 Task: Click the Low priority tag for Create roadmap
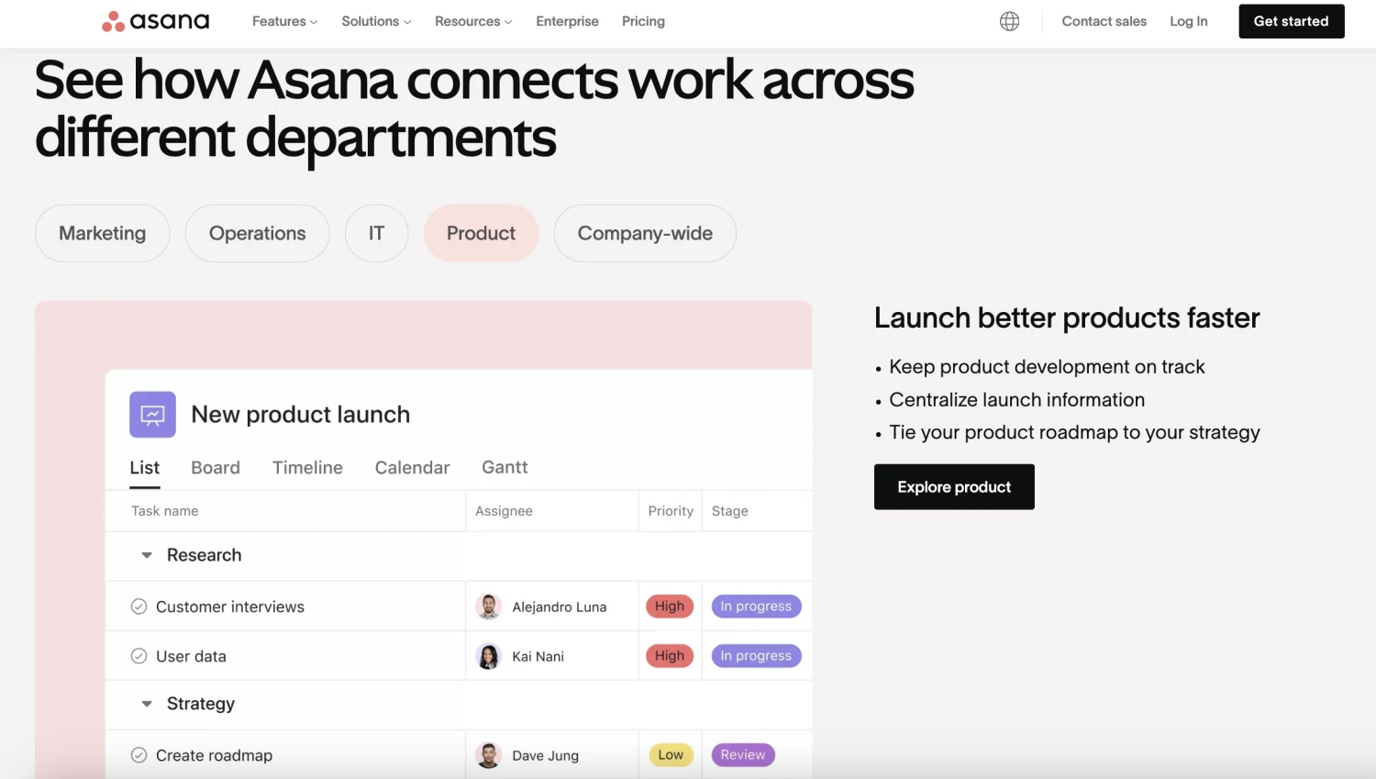click(x=671, y=755)
